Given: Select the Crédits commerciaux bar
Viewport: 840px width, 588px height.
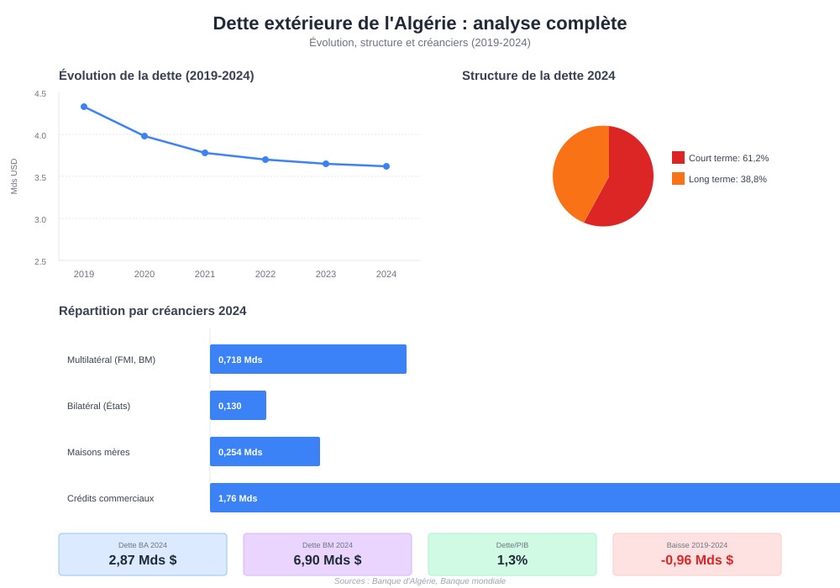Looking at the screenshot, I should point(525,498).
